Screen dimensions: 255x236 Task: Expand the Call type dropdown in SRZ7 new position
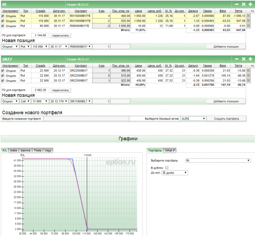point(26,101)
